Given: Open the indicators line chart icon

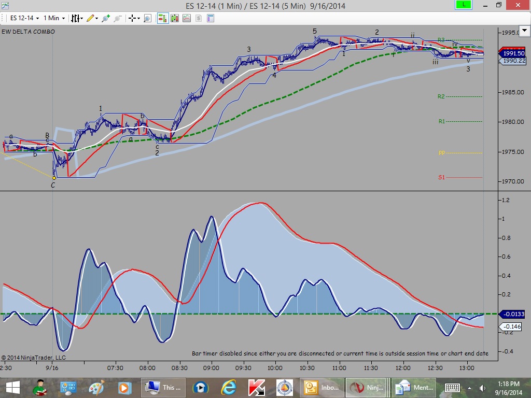Looking at the screenshot, I should 187,18.
